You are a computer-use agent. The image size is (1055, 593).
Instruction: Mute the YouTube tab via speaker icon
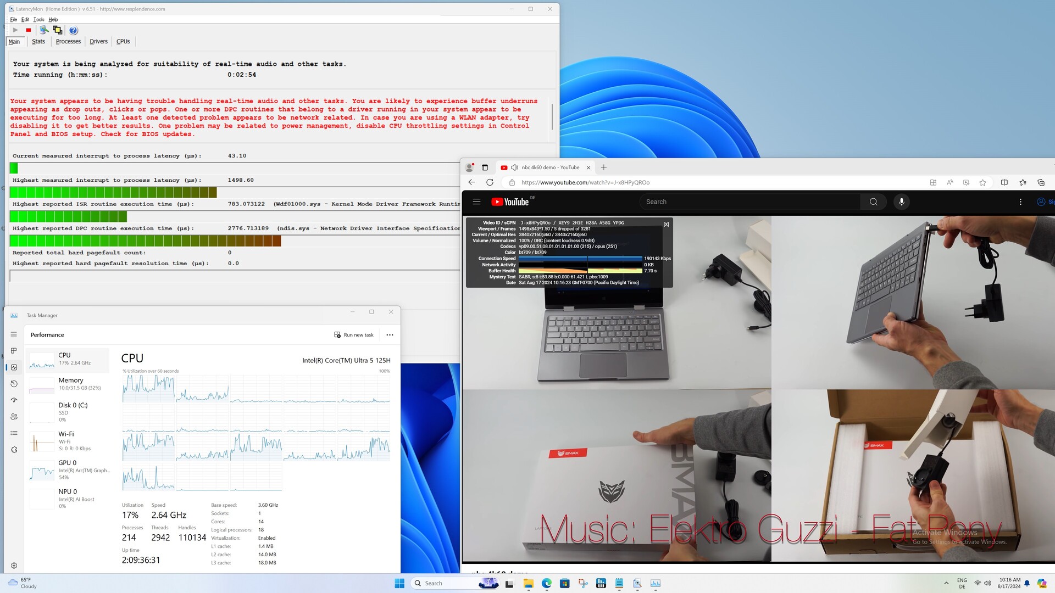tap(514, 167)
